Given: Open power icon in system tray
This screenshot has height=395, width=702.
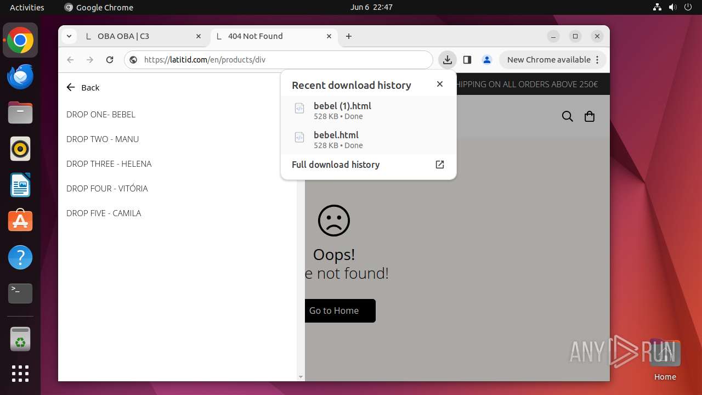Looking at the screenshot, I should coord(688,7).
